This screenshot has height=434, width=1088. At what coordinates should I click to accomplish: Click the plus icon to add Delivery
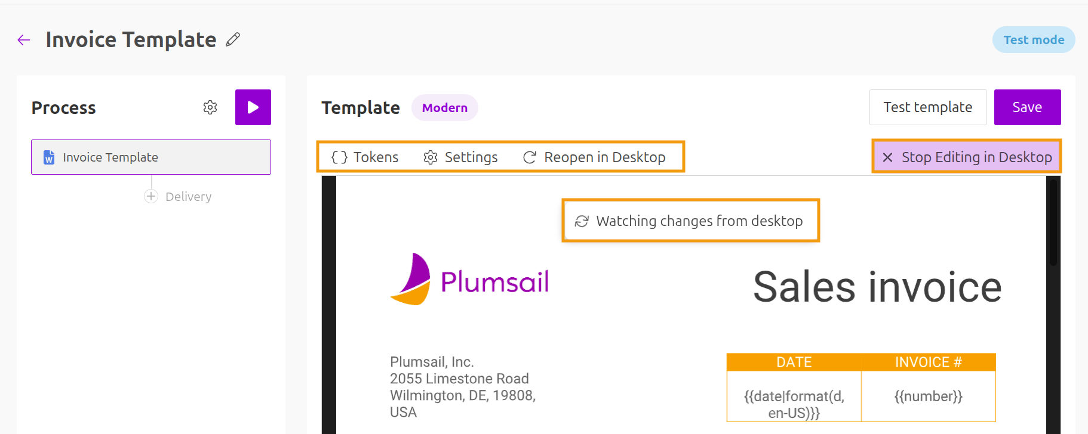tap(151, 196)
